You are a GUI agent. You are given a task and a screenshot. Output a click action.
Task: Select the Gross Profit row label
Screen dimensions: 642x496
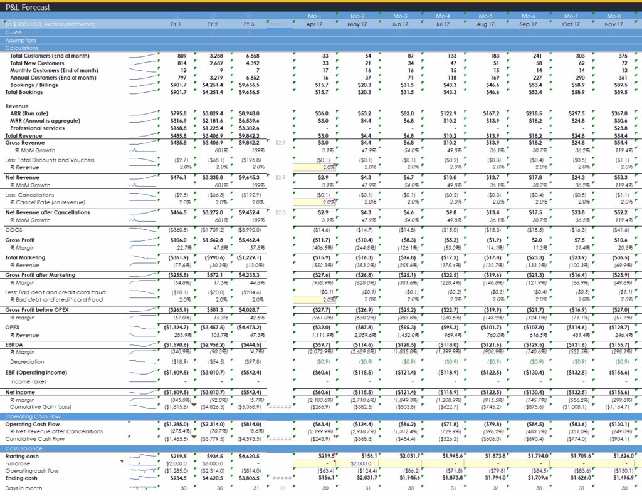[19, 240]
